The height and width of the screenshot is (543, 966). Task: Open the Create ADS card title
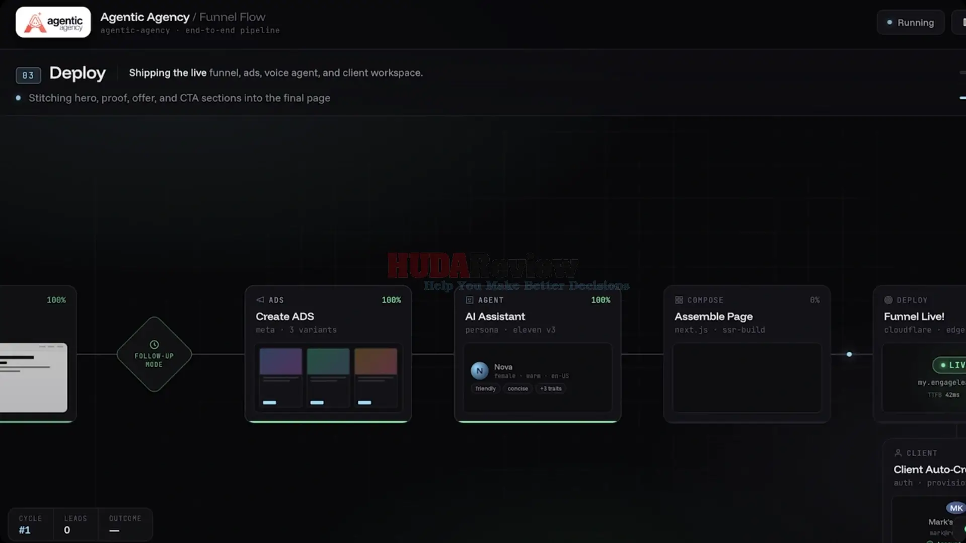[285, 317]
